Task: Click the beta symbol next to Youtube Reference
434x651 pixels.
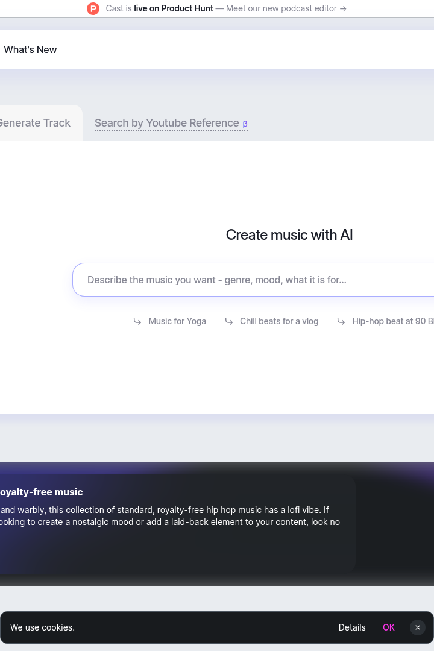Action: point(245,124)
